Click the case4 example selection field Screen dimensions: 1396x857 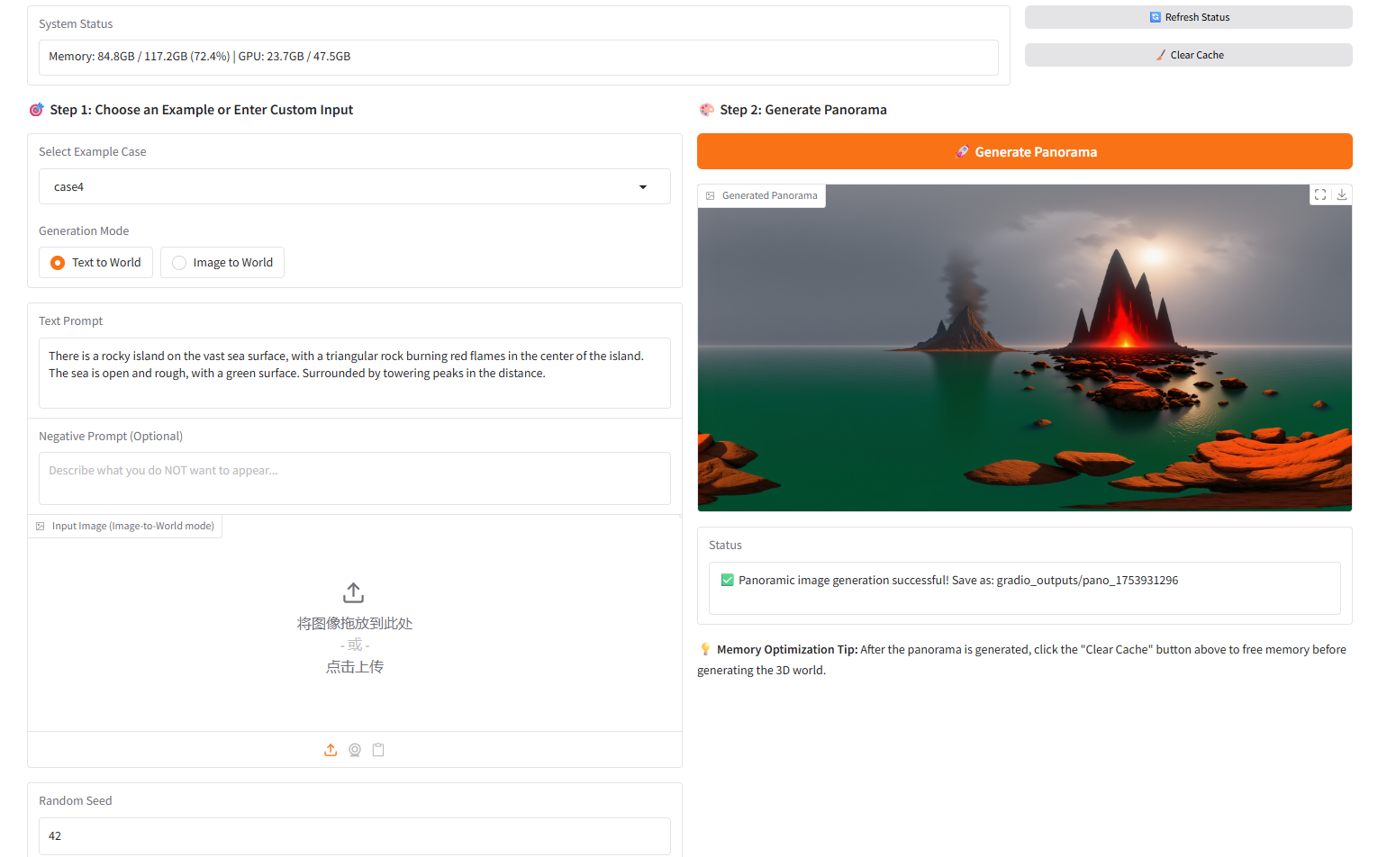click(342, 187)
